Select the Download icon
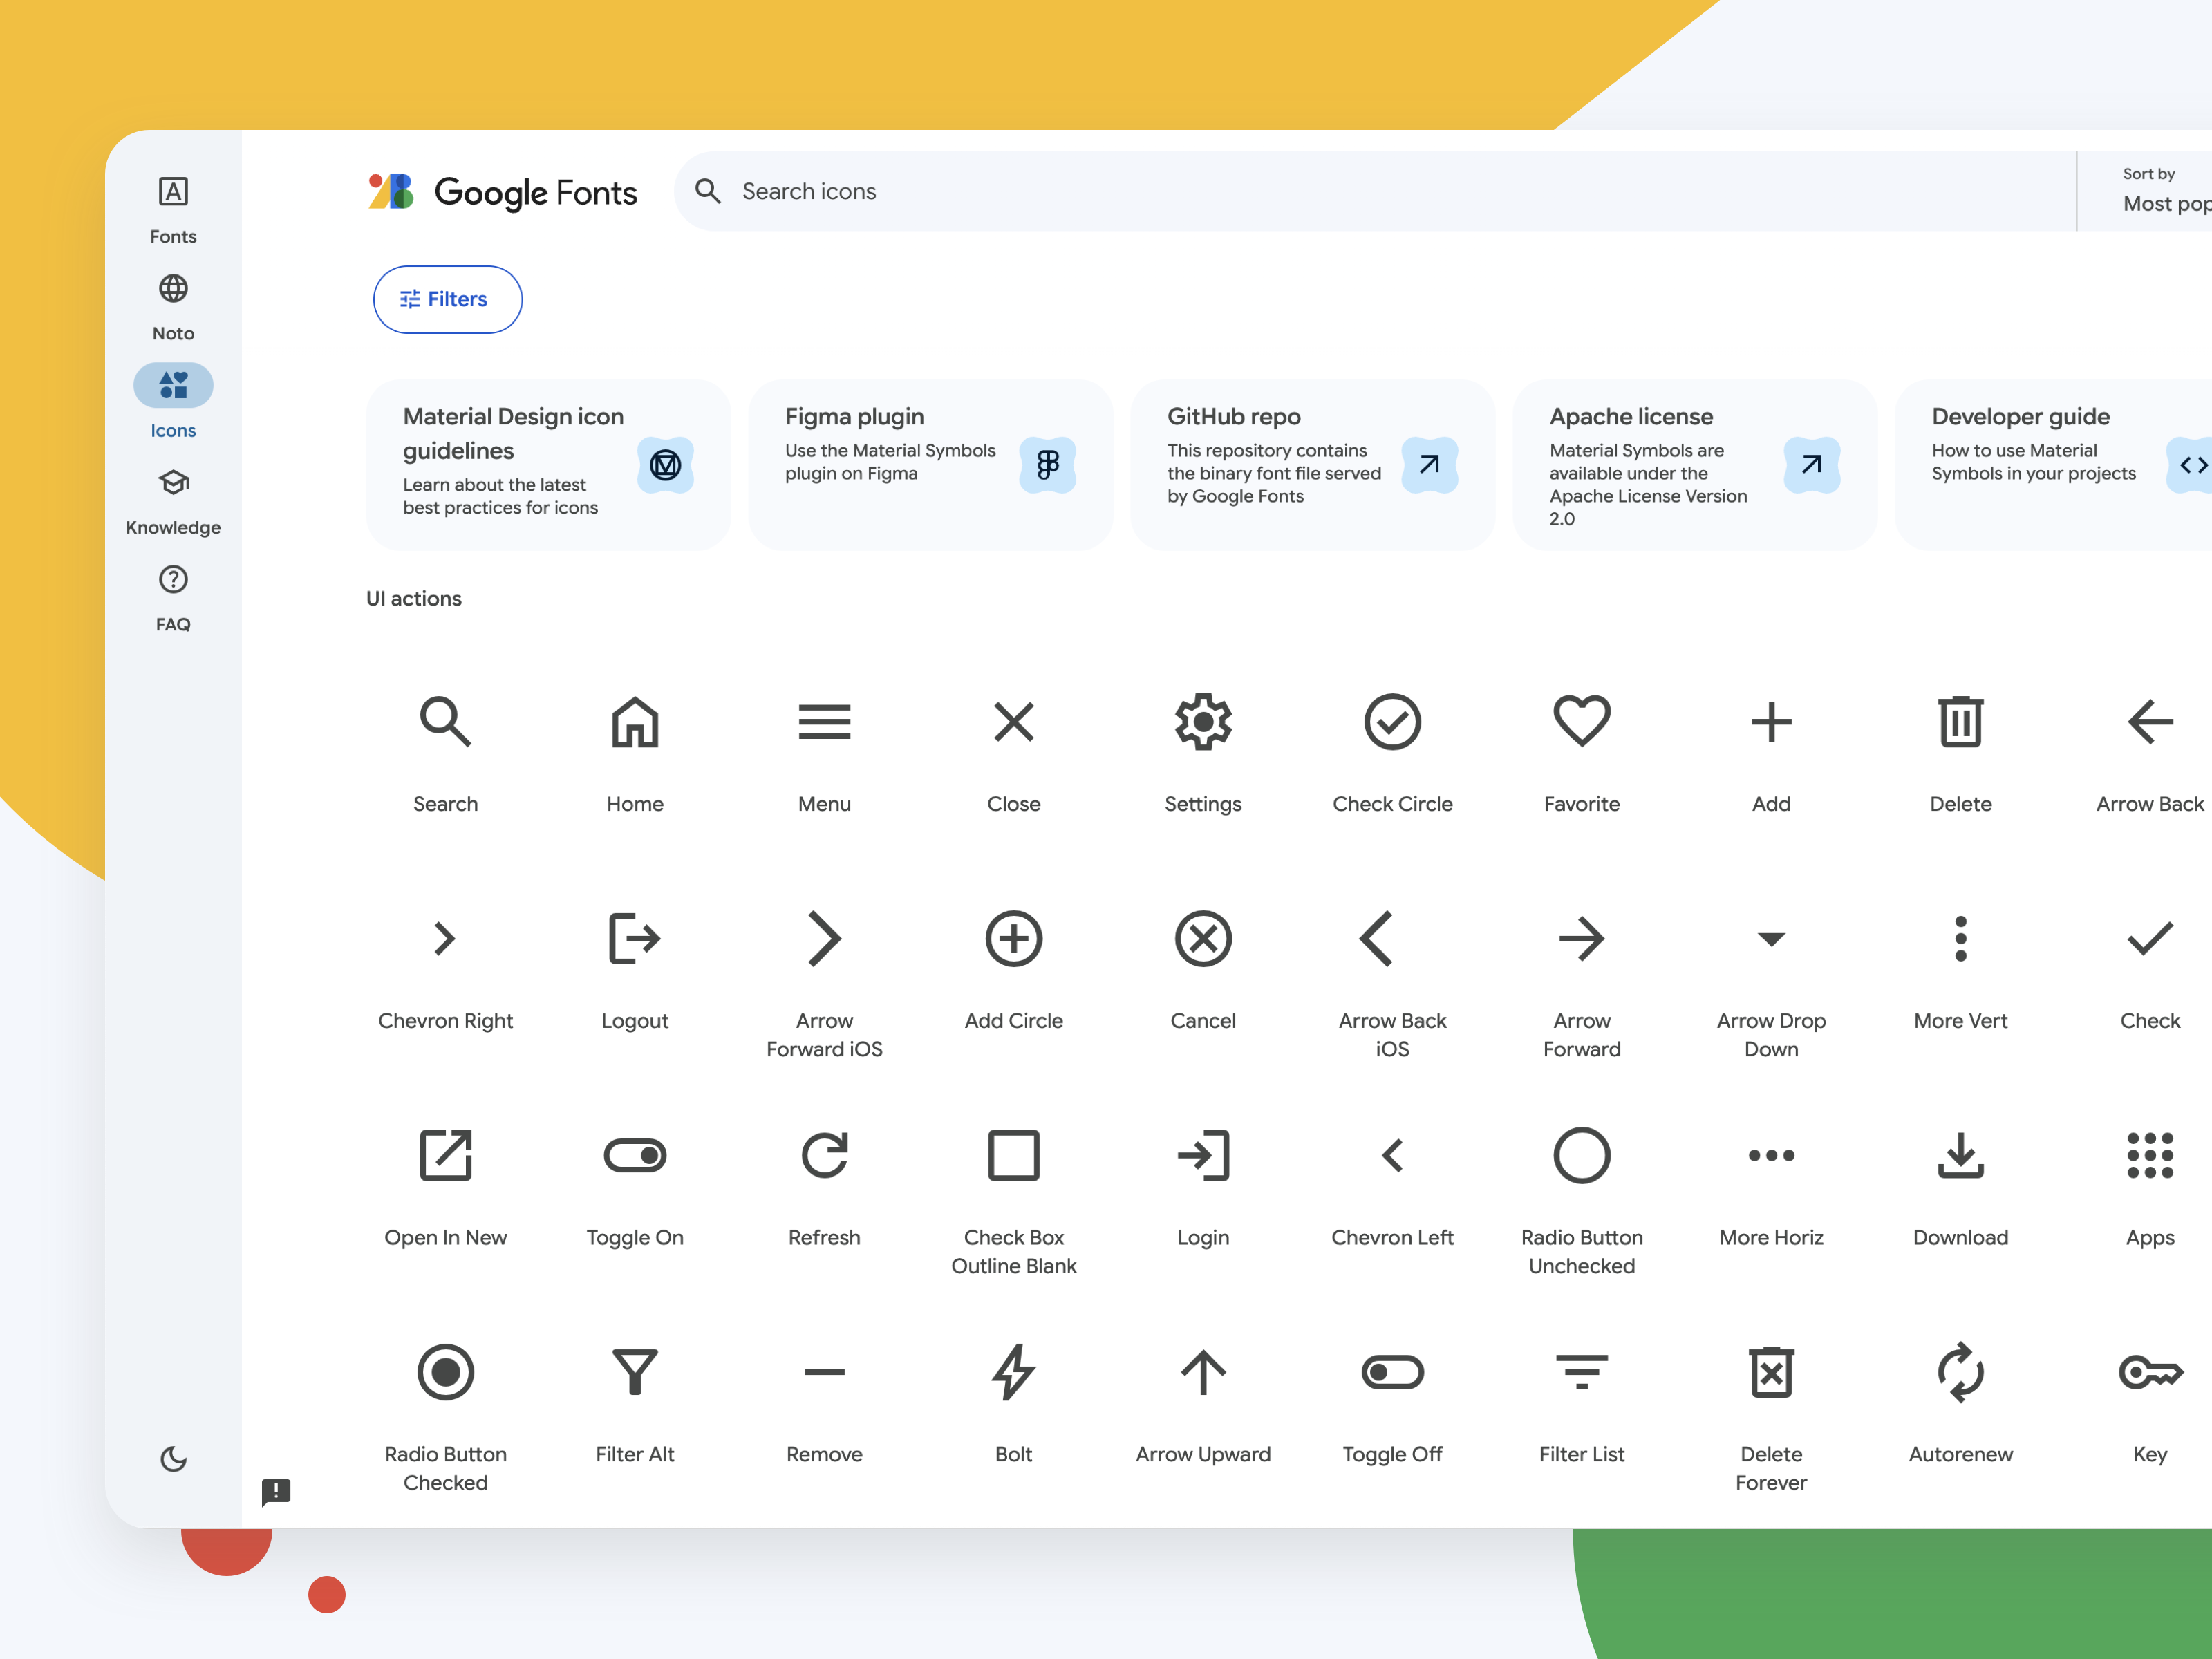 1960,1155
